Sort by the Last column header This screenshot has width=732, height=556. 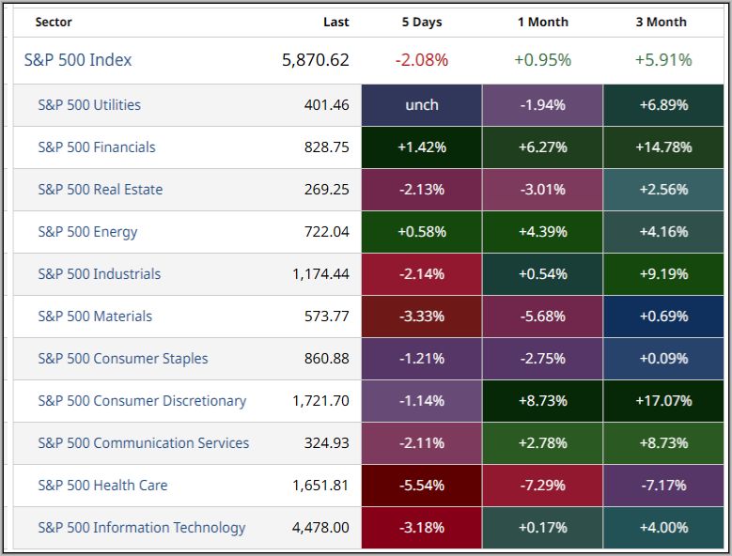pyautogui.click(x=335, y=22)
